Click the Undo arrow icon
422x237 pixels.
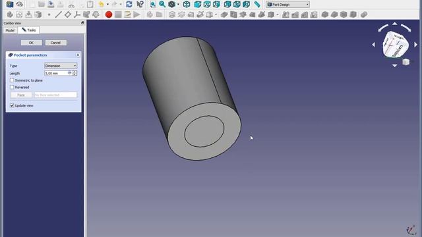click(x=101, y=5)
